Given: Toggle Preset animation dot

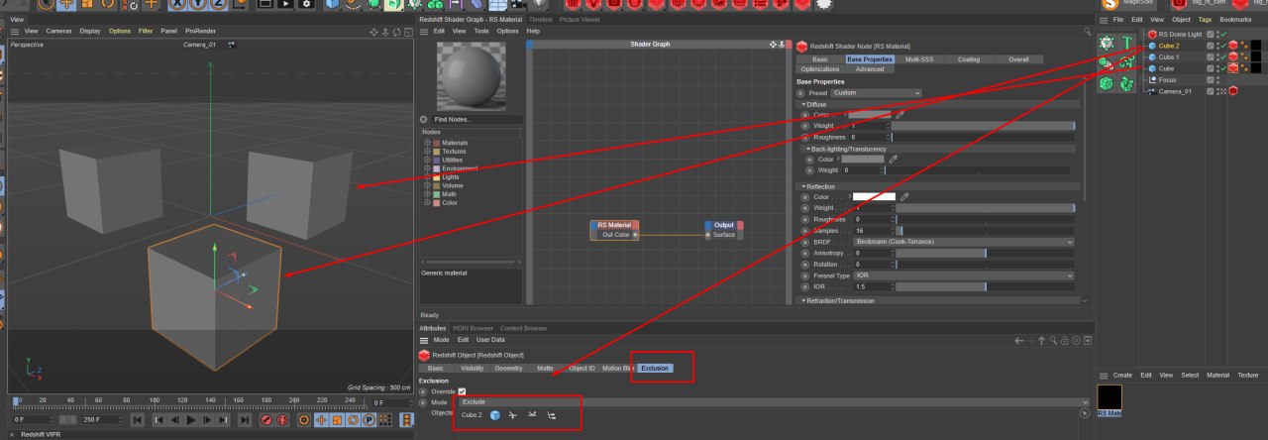Looking at the screenshot, I should 801,93.
